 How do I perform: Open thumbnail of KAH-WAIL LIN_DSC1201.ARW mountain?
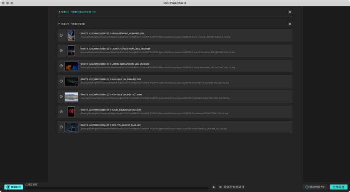coord(71,97)
